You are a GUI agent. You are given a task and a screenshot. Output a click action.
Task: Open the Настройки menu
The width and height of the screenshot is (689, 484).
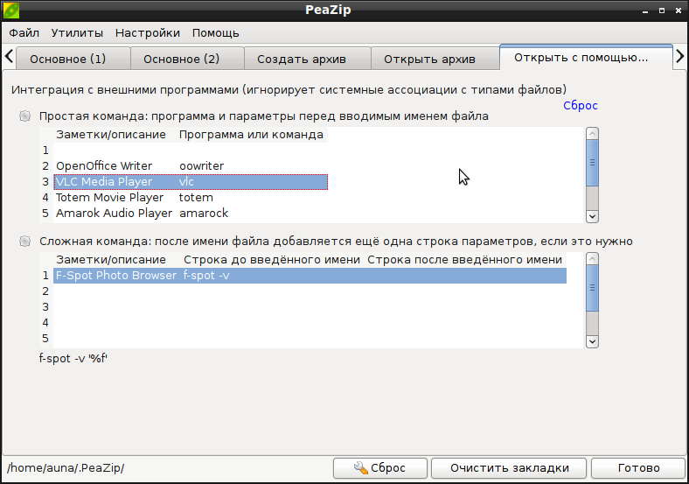(x=148, y=33)
